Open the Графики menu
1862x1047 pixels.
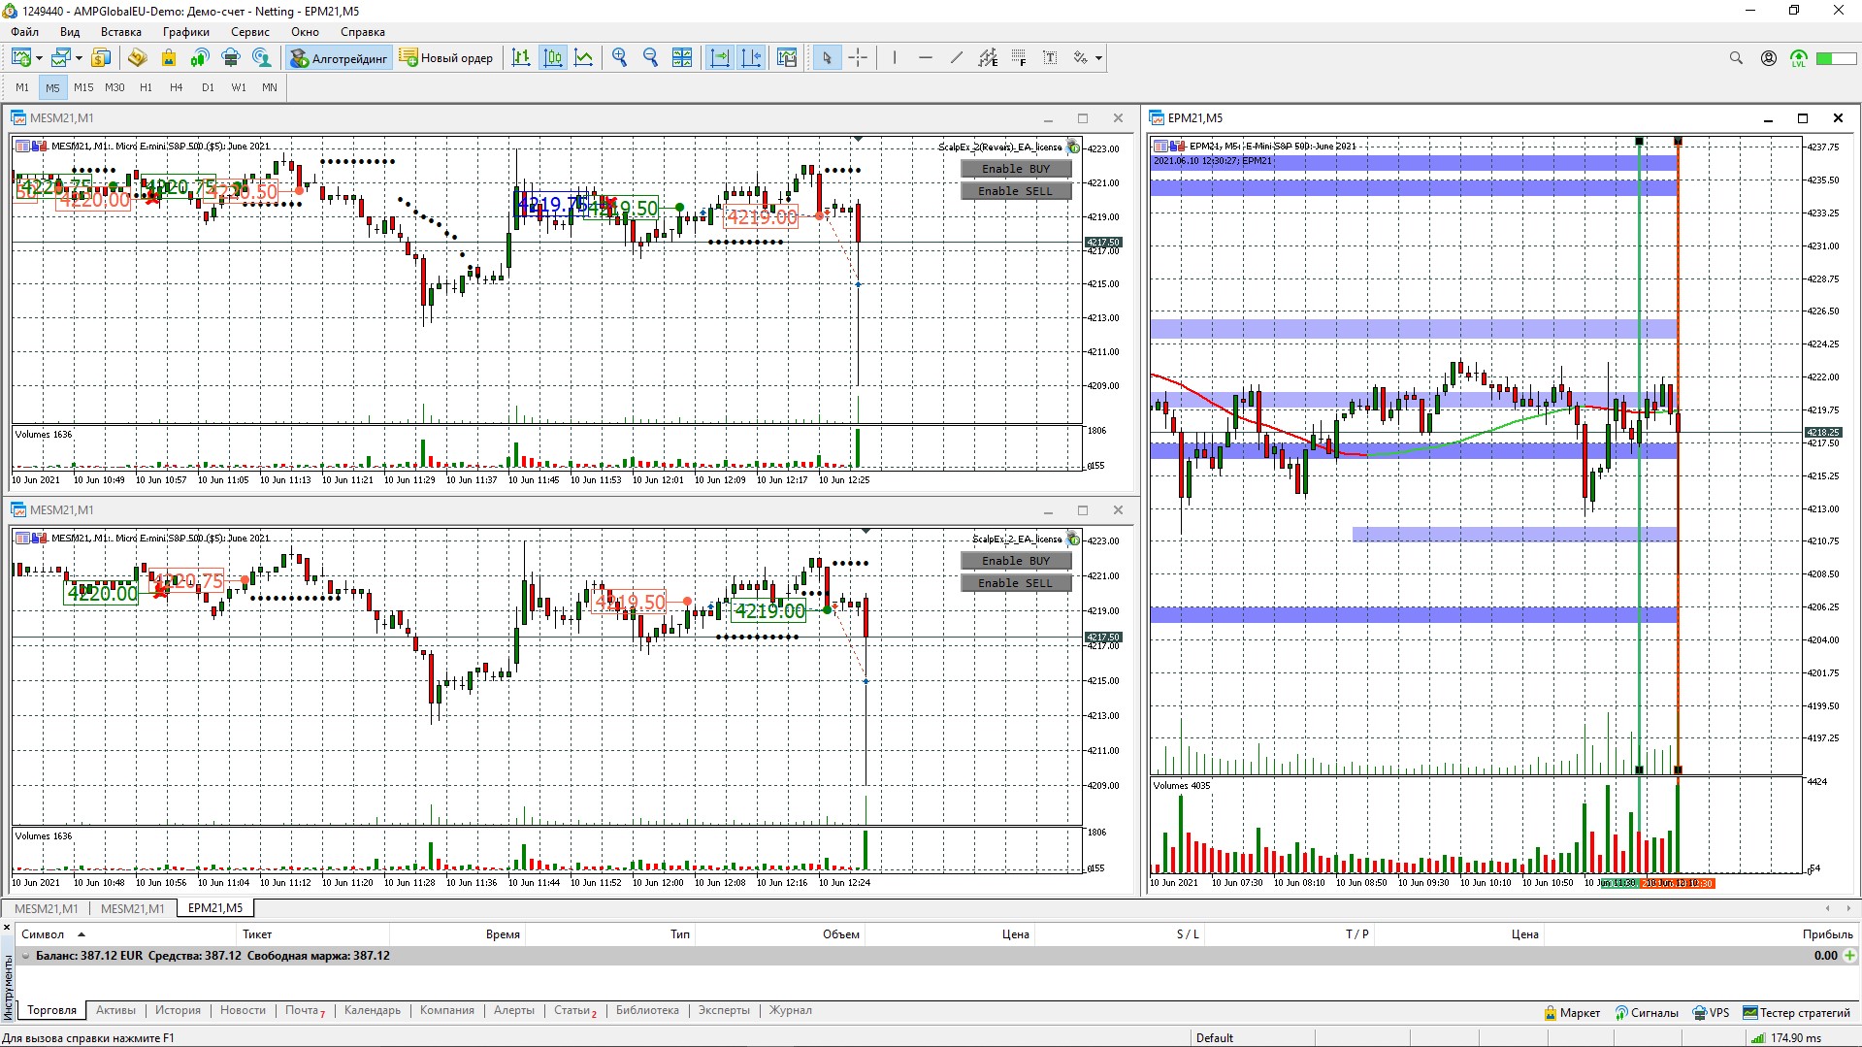click(x=186, y=32)
